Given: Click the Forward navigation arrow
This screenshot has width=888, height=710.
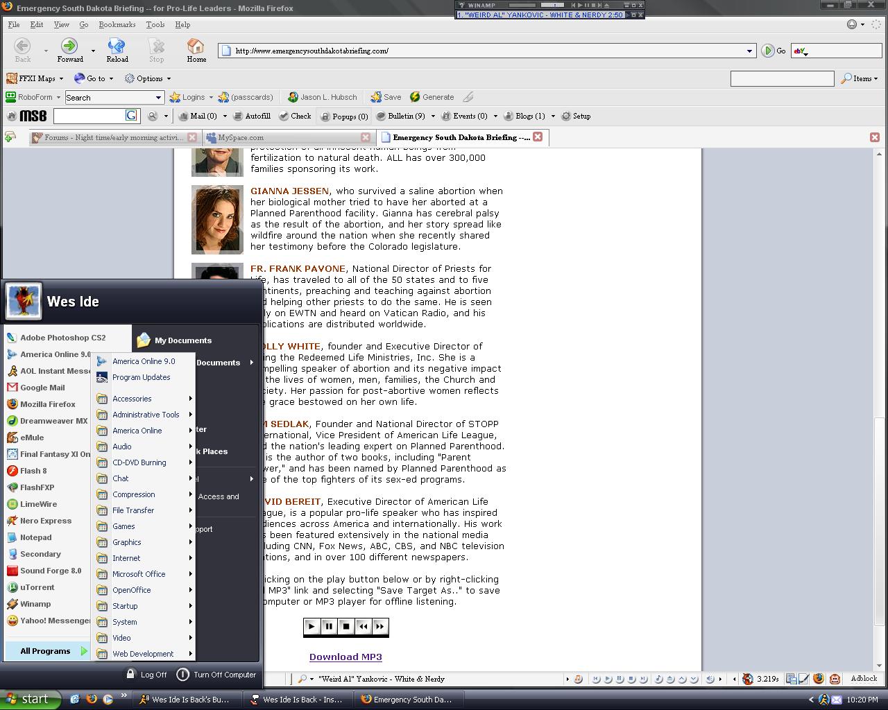Looking at the screenshot, I should 69,50.
